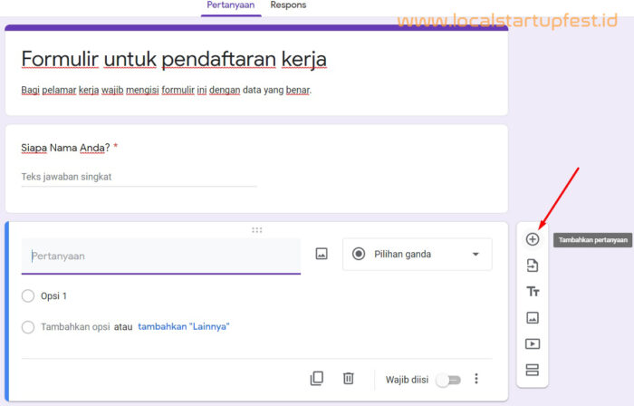Add a video to the form
The width and height of the screenshot is (634, 406).
pyautogui.click(x=533, y=344)
